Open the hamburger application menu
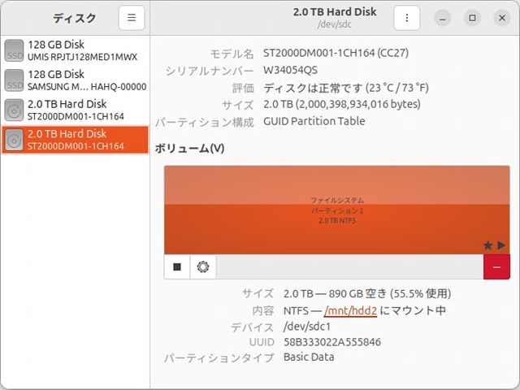 [132, 18]
